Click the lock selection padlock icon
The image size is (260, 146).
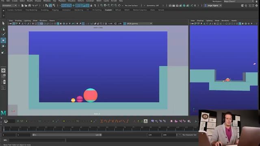coord(91,5)
